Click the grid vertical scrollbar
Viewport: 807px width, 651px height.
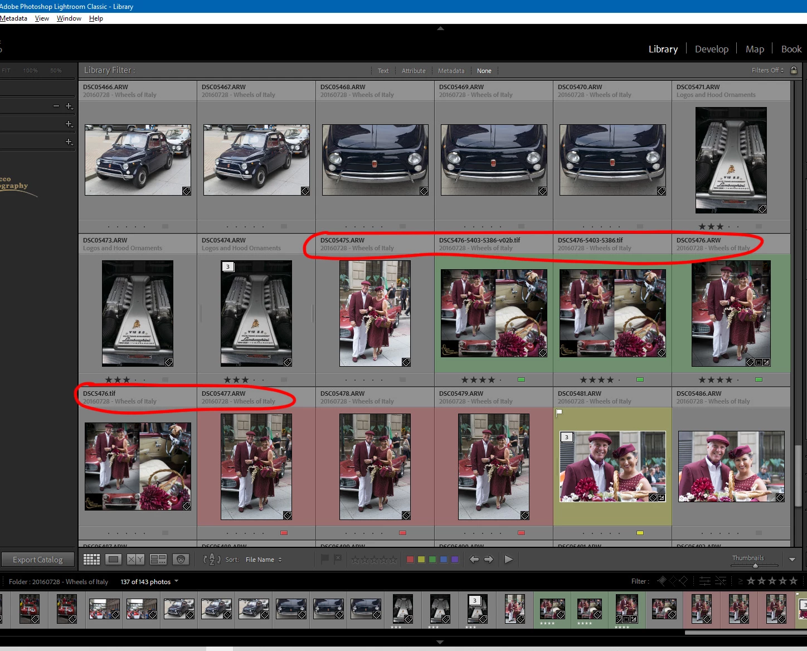797,477
